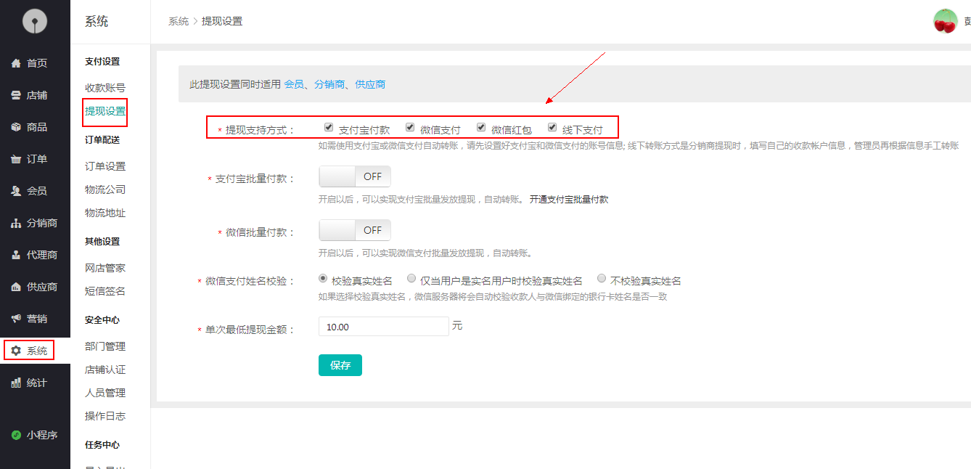Screen dimensions: 971x469
Task: Click the 保存 save button
Action: coord(340,365)
